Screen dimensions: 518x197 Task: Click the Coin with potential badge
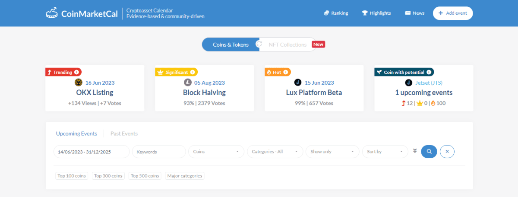click(x=404, y=72)
